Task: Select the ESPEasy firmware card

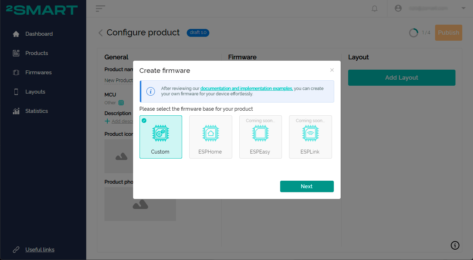Action: click(x=260, y=137)
